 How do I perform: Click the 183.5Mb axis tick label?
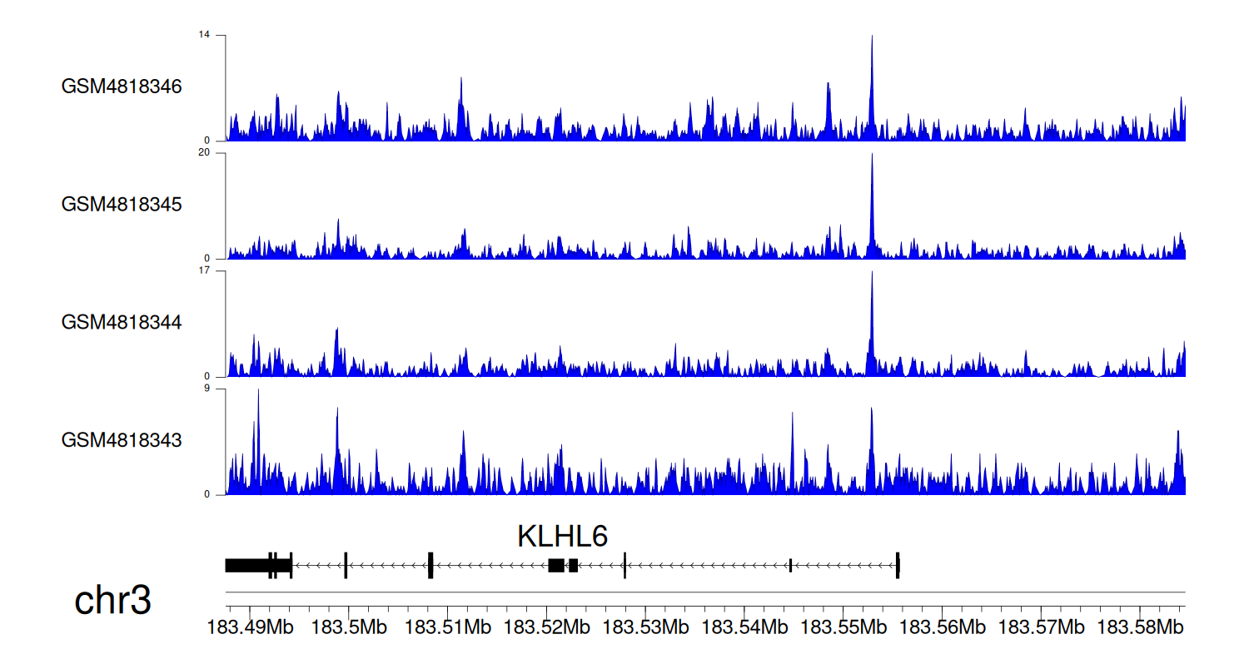[348, 626]
